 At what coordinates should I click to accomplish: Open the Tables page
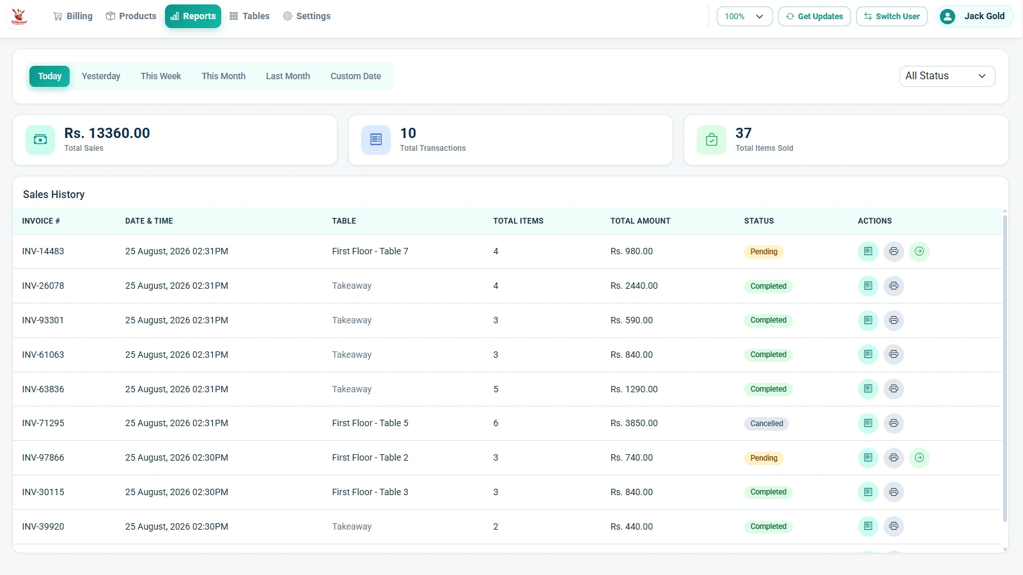point(249,16)
